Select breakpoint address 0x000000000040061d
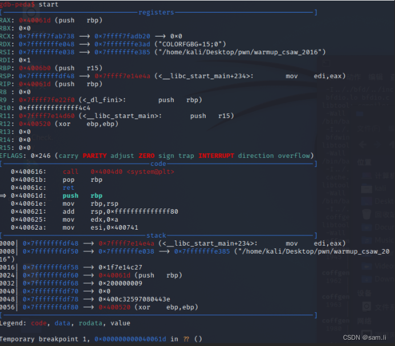 click(x=130, y=339)
